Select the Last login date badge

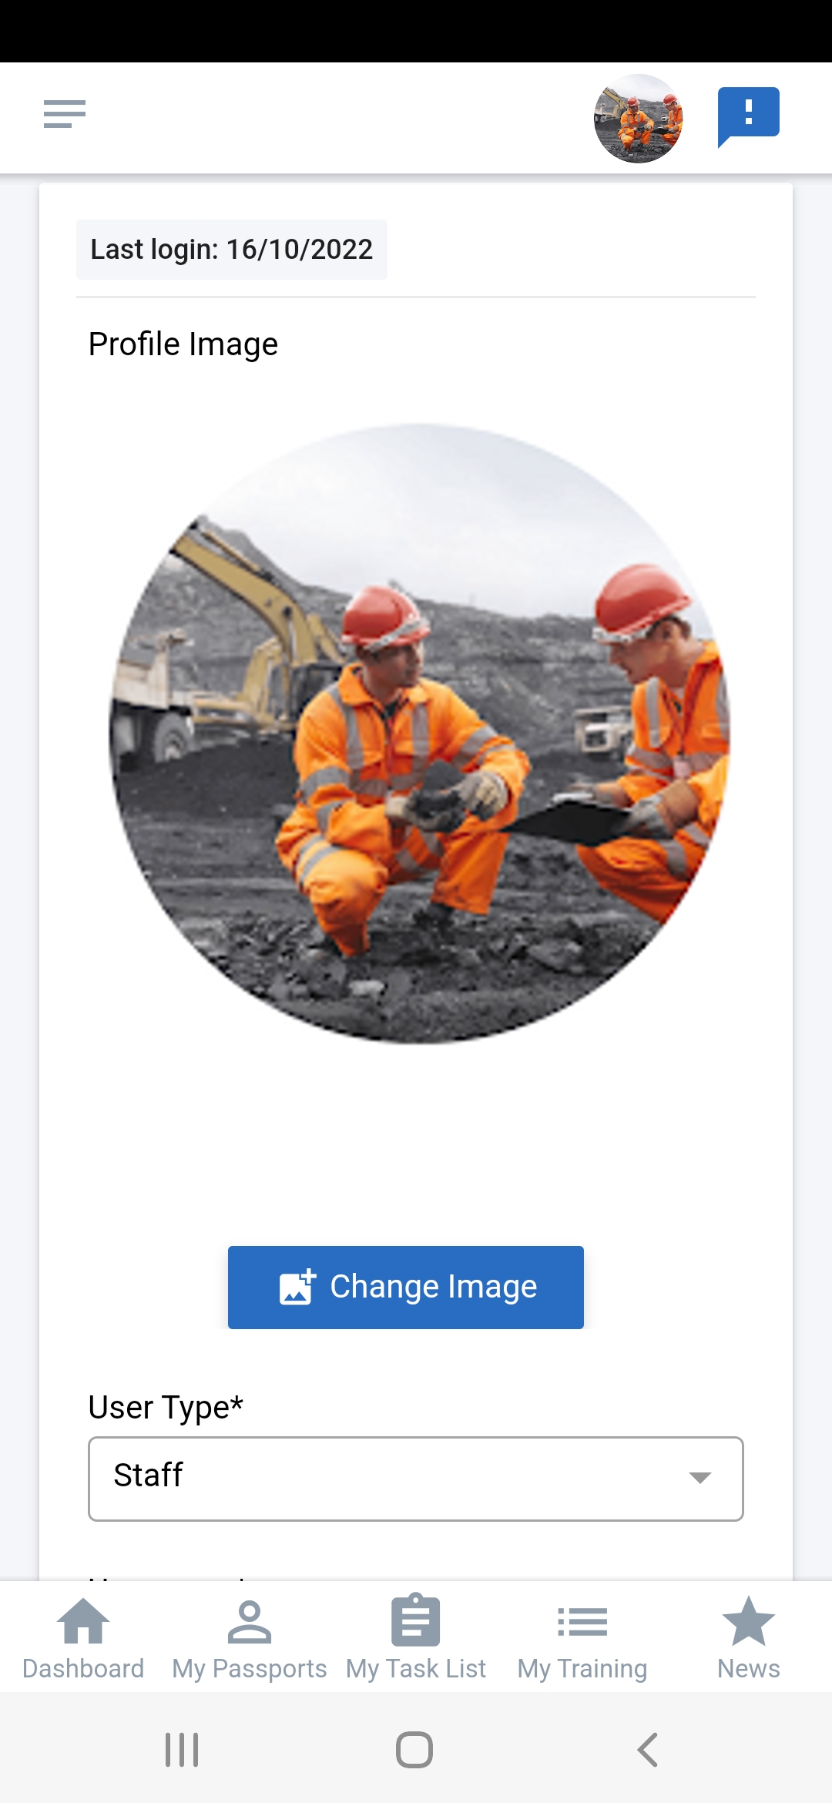(x=232, y=250)
